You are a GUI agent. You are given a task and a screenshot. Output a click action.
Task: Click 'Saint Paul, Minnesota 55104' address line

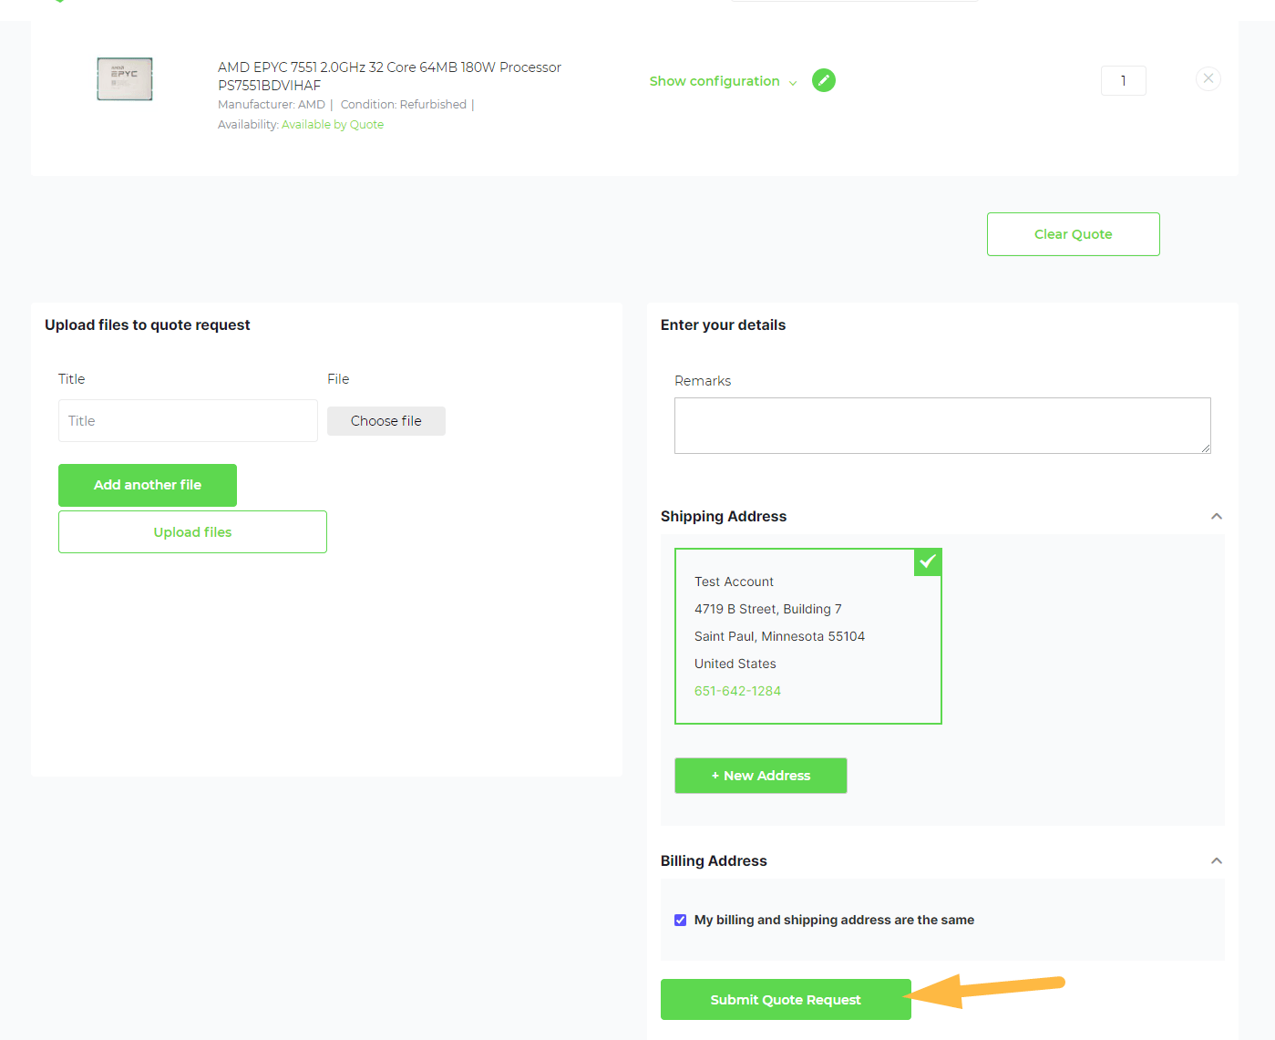(x=779, y=636)
